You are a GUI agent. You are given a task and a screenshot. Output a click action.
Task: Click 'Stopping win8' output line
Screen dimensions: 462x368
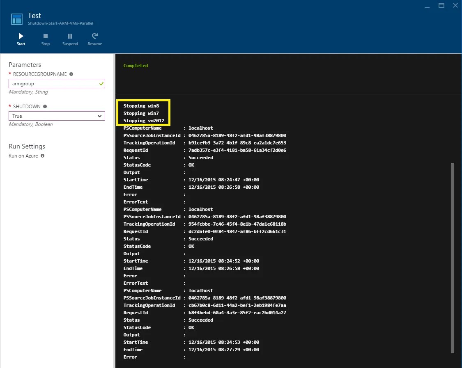(141, 106)
